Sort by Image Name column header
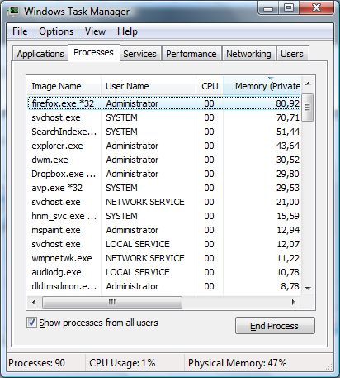The image size is (340, 378). (x=64, y=86)
